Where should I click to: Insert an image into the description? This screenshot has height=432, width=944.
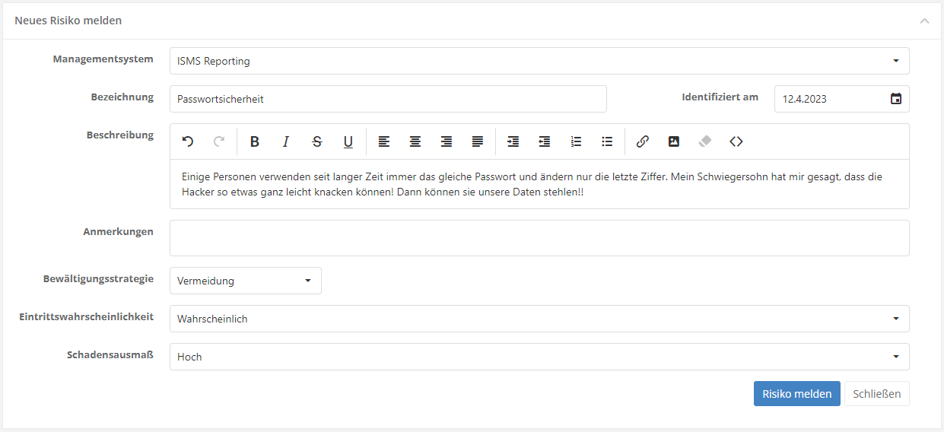[x=674, y=141]
